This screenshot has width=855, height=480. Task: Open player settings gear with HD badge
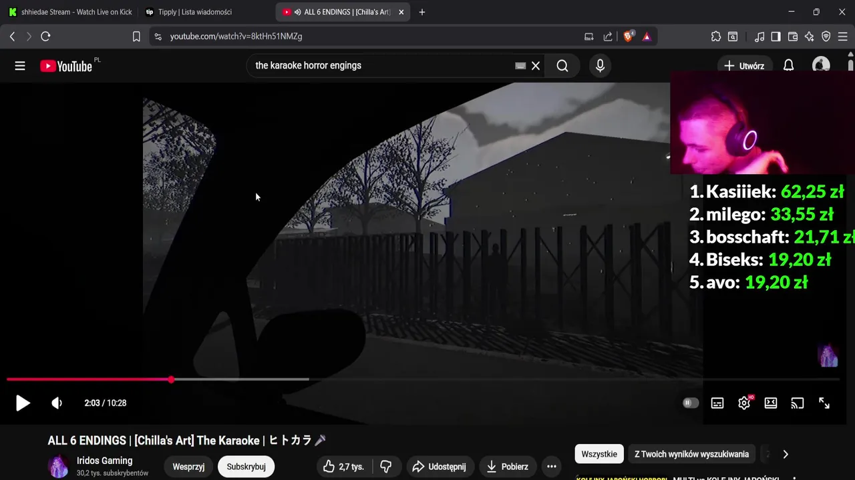744,403
